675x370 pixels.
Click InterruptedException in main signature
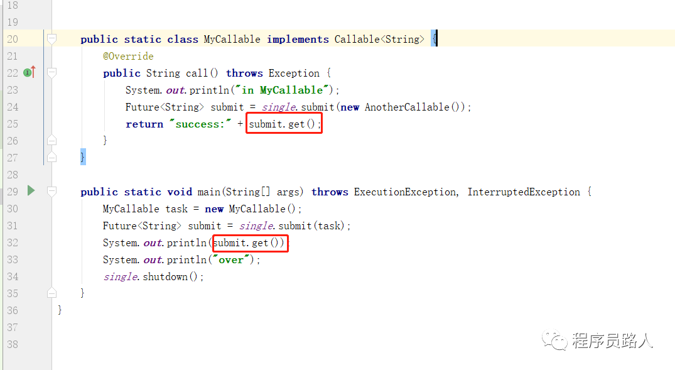pyautogui.click(x=524, y=192)
